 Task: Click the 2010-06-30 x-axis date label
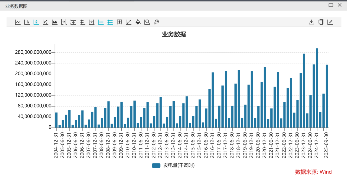coord(128,145)
